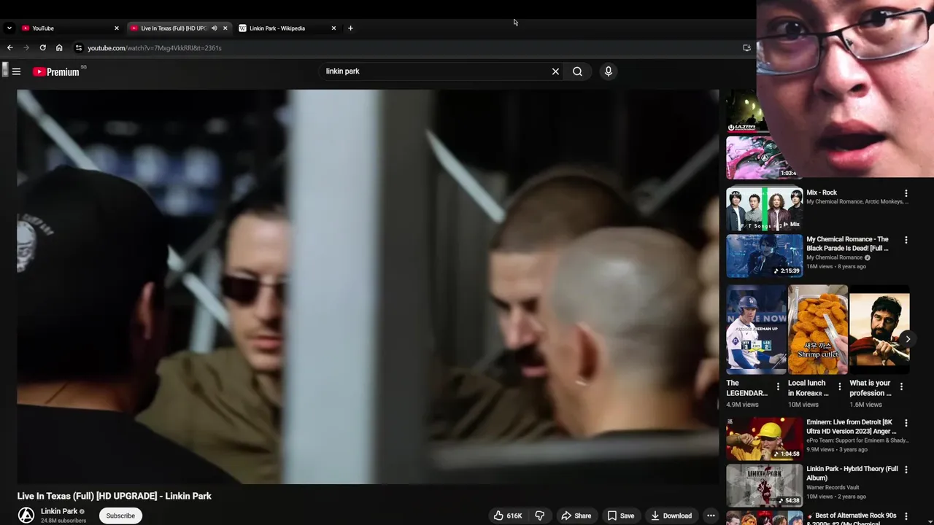Open Black Parade Is Dead video title
Viewport: 934px width, 525px height.
[847, 244]
